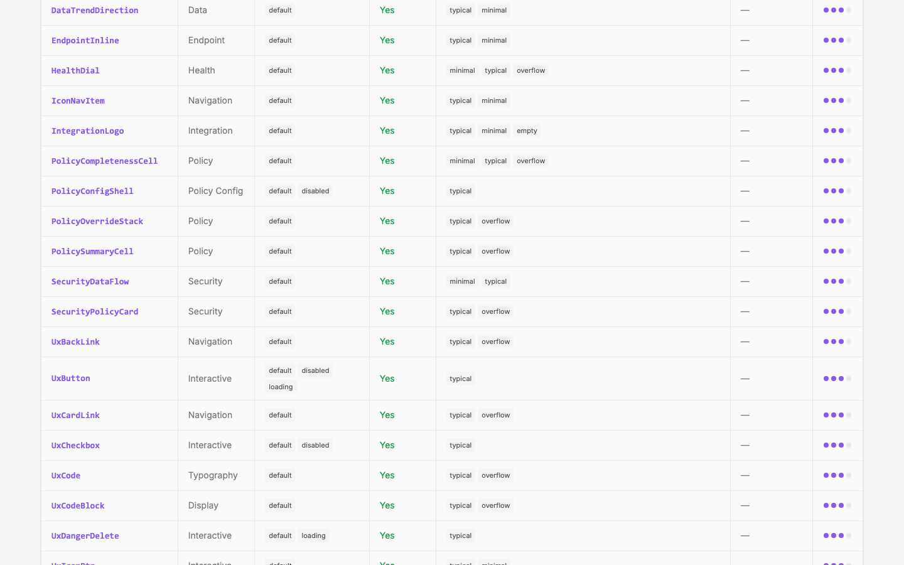Select the disabled tag in the PolicyConfigShell row
The width and height of the screenshot is (904, 565).
(315, 191)
